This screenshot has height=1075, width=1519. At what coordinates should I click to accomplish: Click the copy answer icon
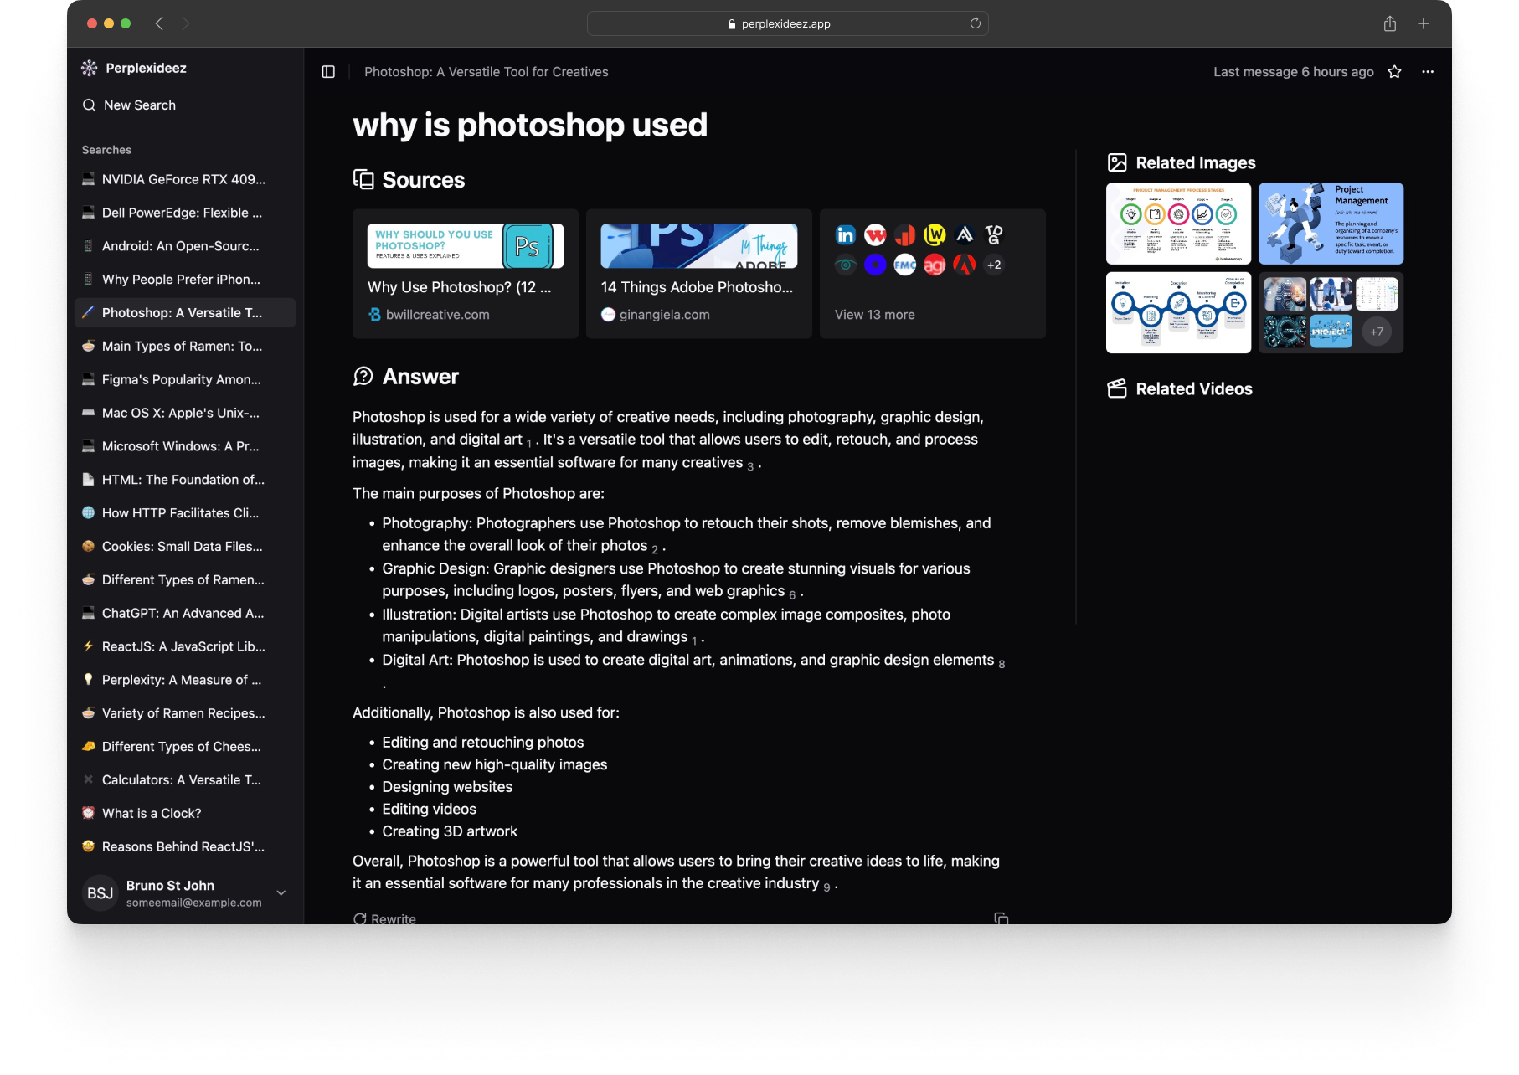(x=1001, y=918)
